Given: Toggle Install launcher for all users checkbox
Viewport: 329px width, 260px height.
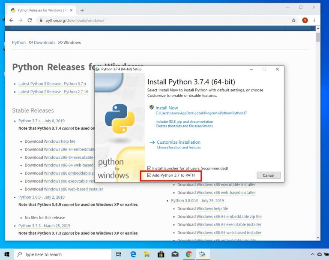Looking at the screenshot, I should click(149, 168).
